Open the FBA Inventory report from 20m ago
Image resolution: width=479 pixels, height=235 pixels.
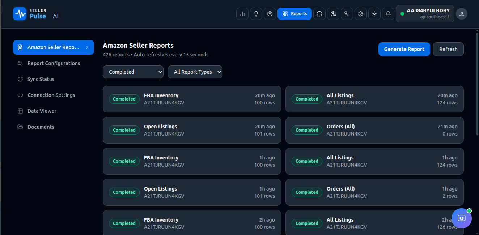coord(192,99)
